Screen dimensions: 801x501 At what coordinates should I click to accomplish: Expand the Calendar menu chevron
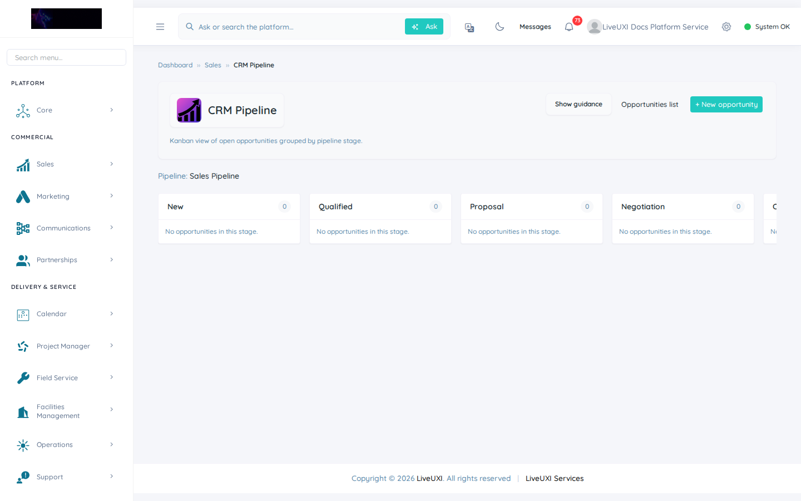click(112, 313)
